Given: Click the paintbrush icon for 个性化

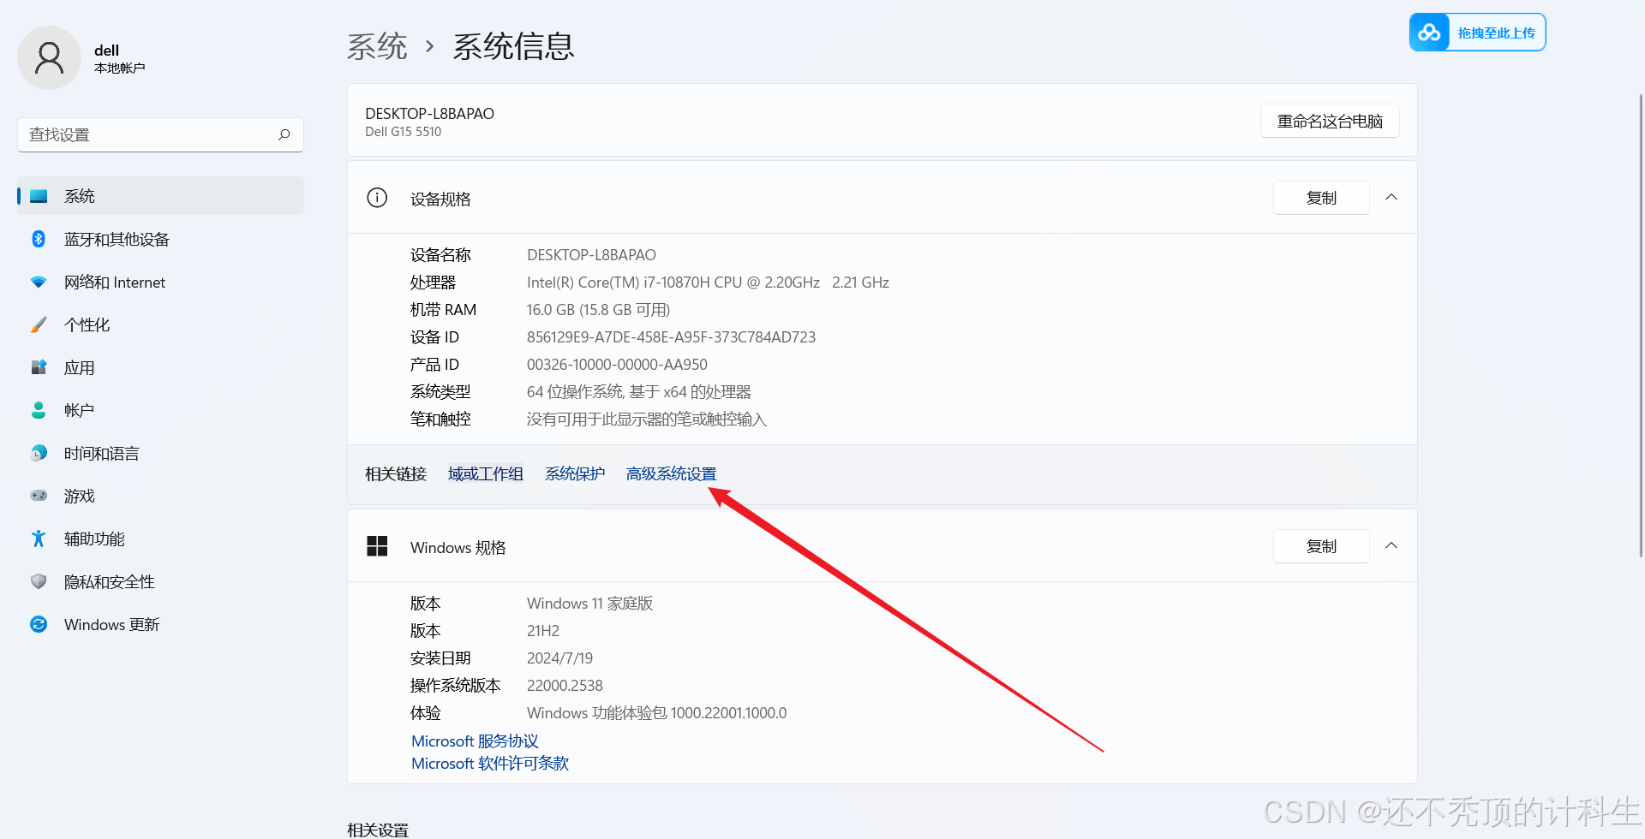Looking at the screenshot, I should tap(39, 324).
